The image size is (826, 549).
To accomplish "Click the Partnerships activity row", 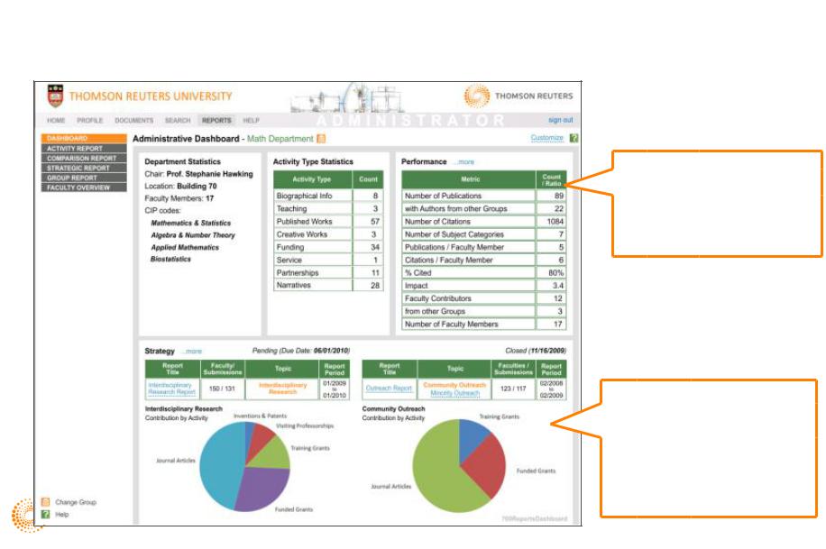I will (328, 273).
